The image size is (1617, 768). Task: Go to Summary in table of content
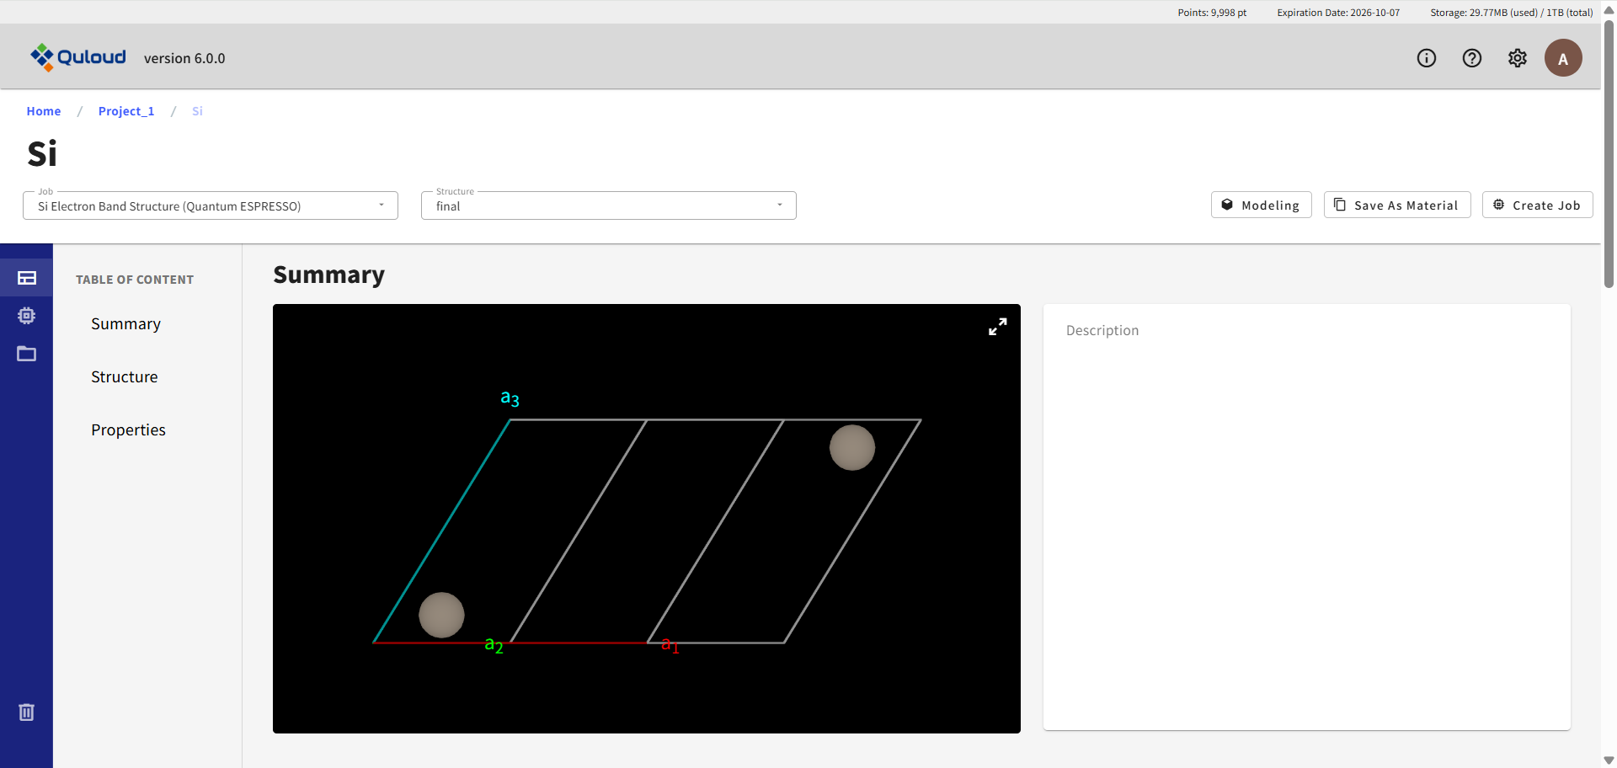click(x=125, y=324)
